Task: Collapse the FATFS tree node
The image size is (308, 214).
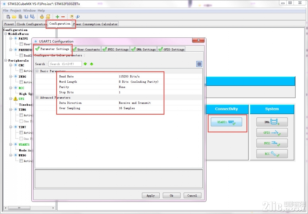Action: point(11,38)
